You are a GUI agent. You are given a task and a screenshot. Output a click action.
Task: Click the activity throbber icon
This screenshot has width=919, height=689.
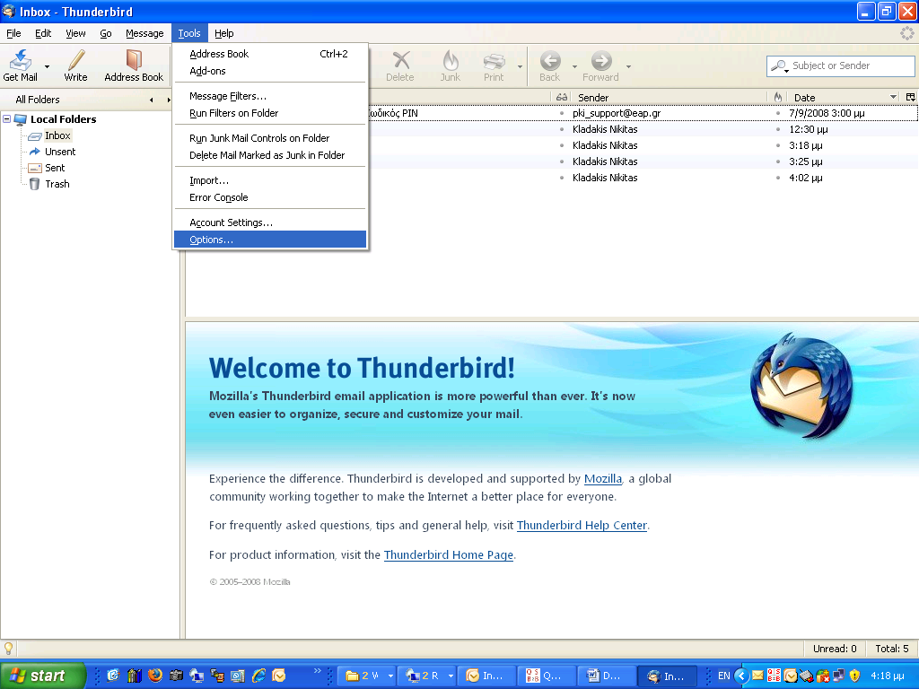[906, 33]
